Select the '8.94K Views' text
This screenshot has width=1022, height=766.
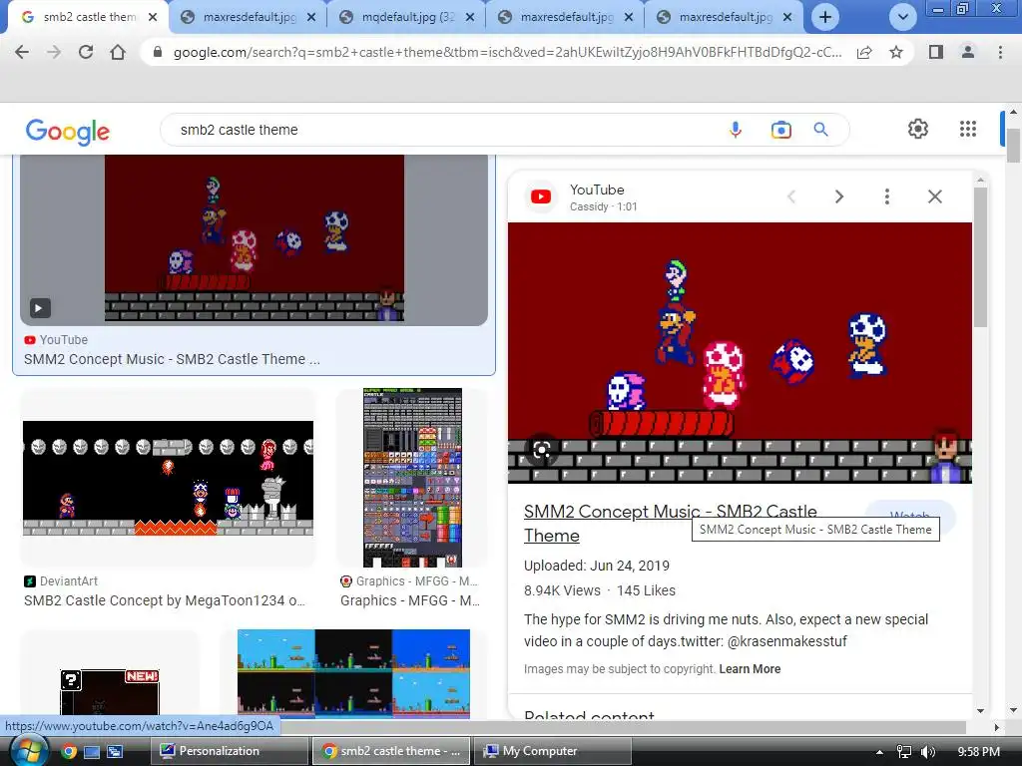click(x=562, y=590)
